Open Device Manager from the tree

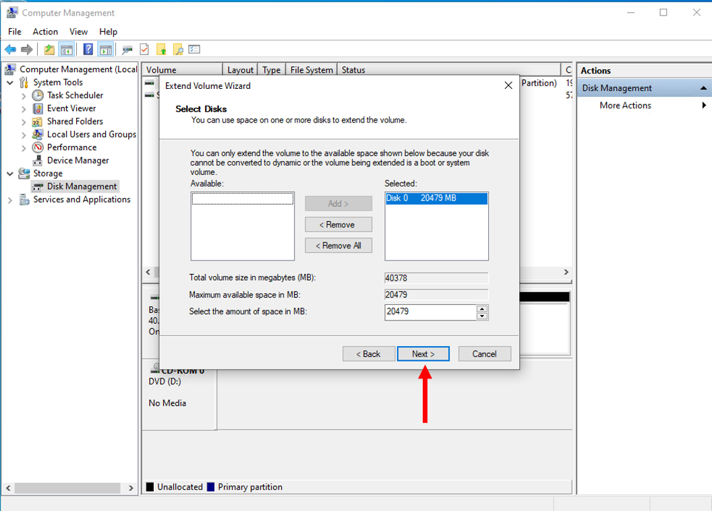[78, 160]
